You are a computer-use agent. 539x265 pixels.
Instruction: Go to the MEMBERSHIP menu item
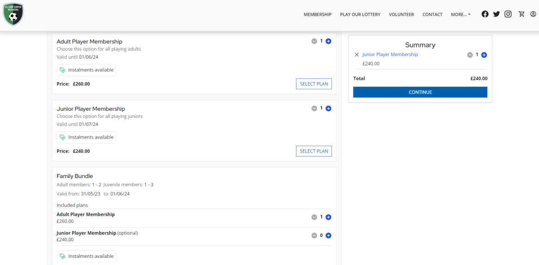[x=318, y=14]
